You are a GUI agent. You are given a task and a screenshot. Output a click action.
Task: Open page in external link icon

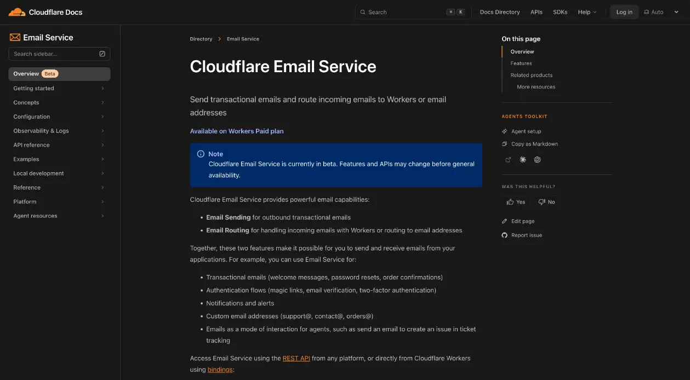click(507, 160)
